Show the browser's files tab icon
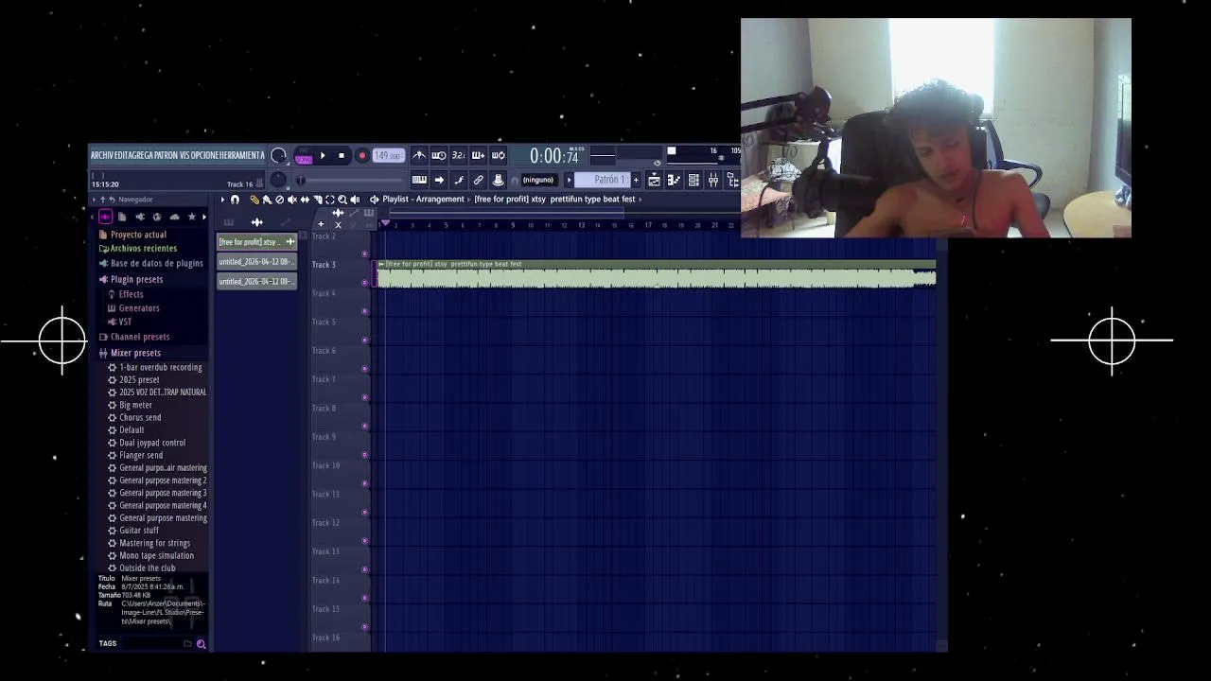 pos(122,217)
